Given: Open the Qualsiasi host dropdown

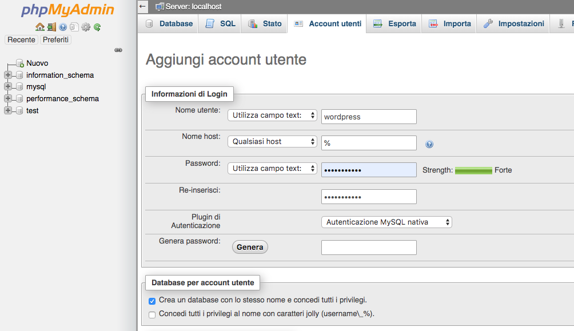Looking at the screenshot, I should tap(272, 142).
